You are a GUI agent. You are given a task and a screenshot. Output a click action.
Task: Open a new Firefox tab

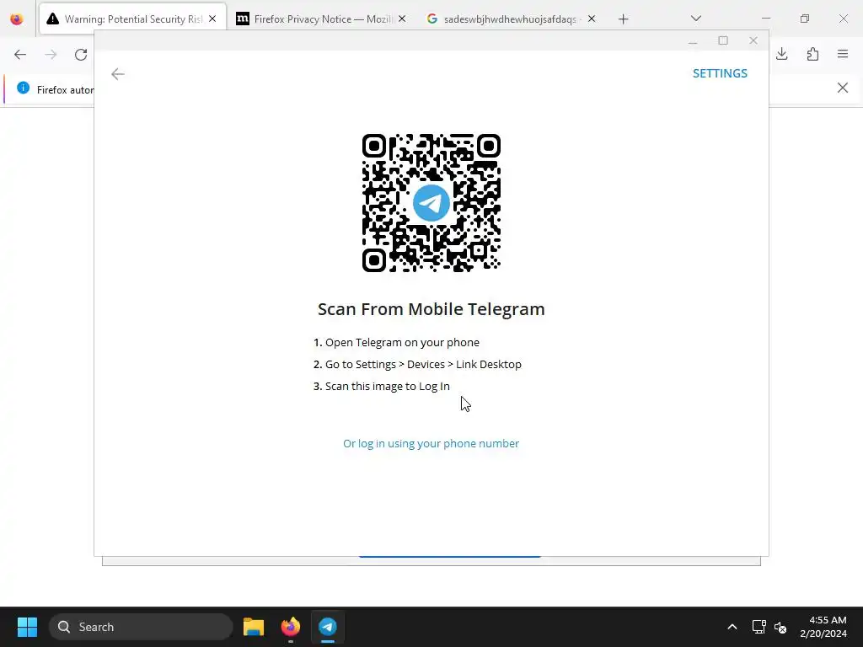click(x=623, y=19)
